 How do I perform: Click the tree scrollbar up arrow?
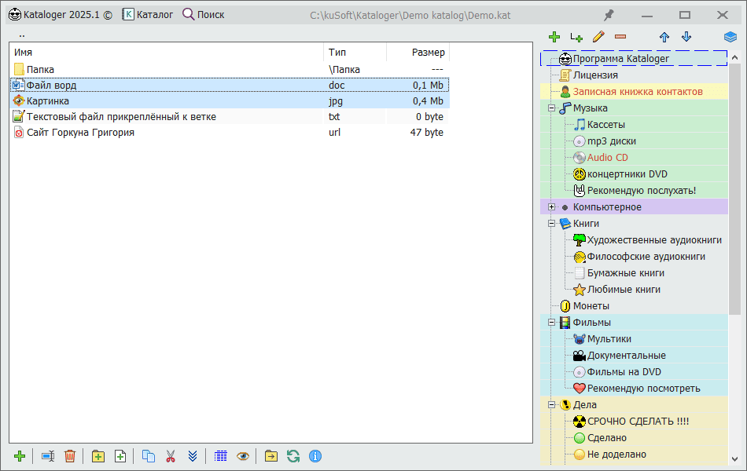pyautogui.click(x=734, y=57)
